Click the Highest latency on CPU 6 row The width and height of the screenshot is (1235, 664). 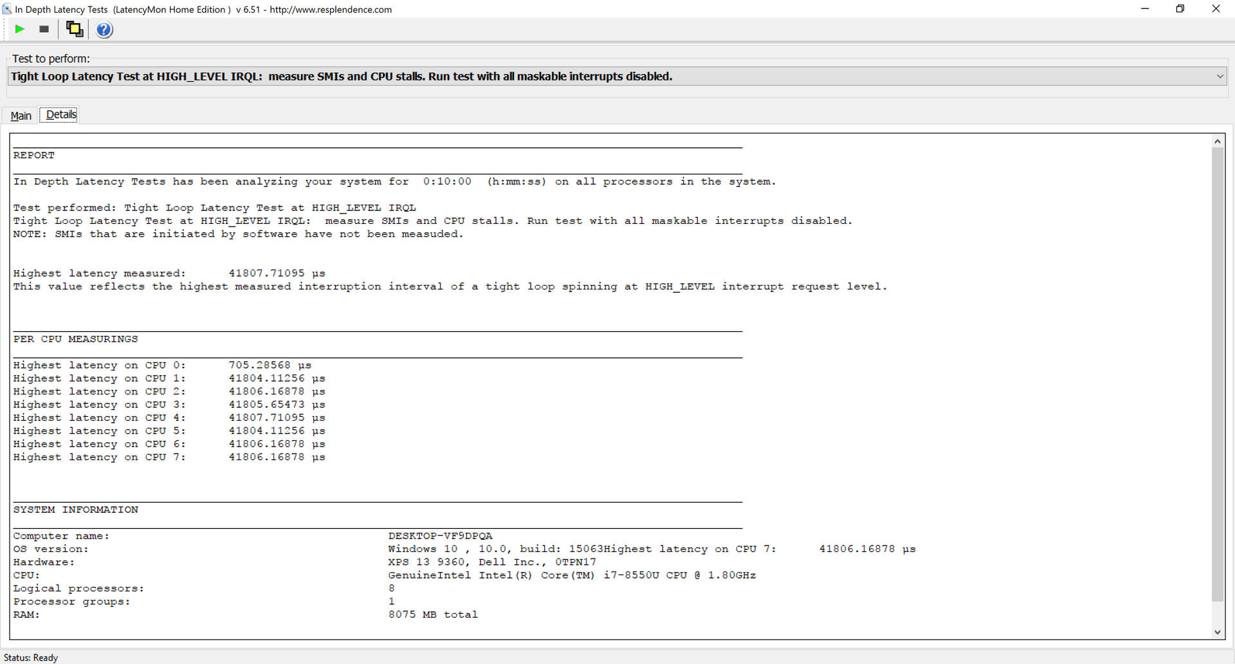tap(169, 444)
